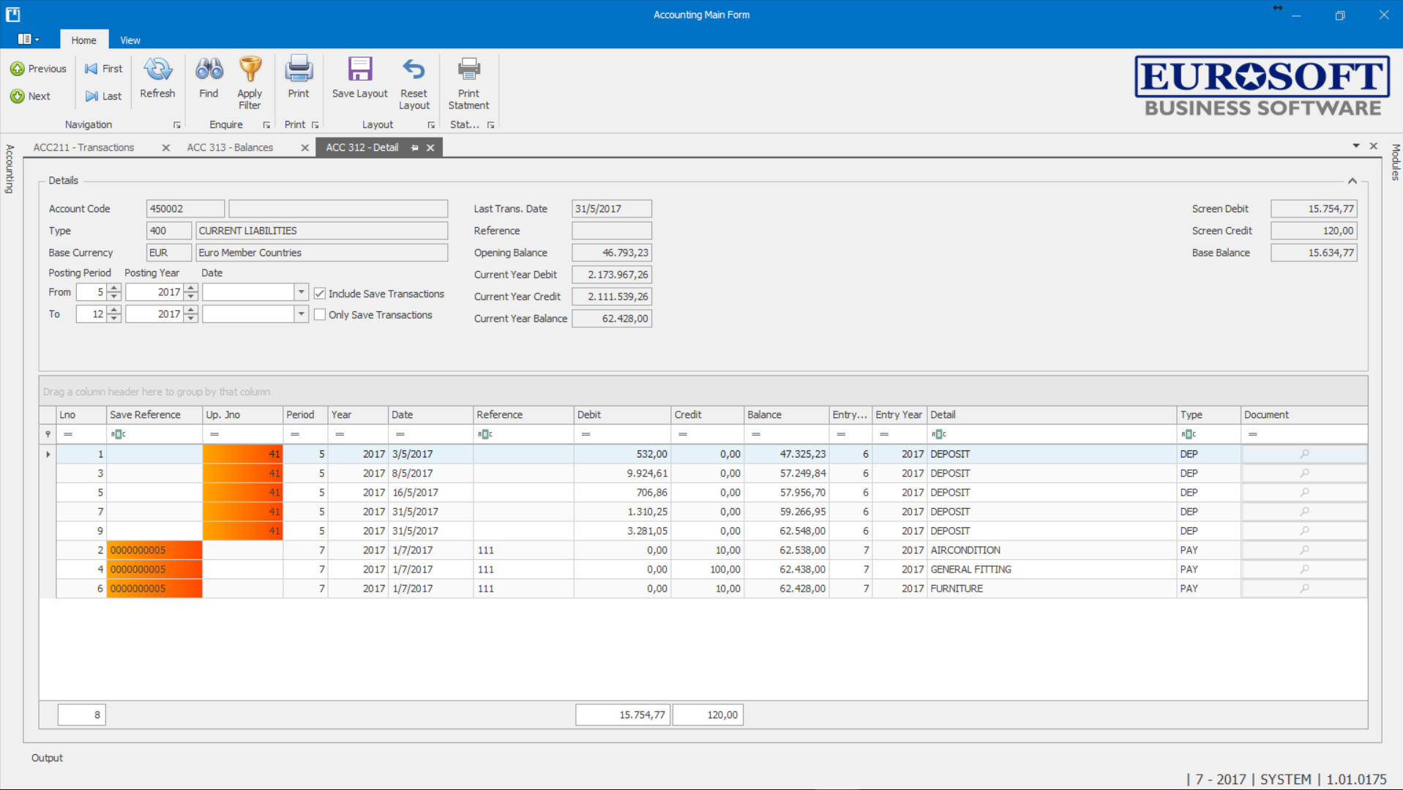The height and width of the screenshot is (790, 1403).
Task: Switch to ACC 313 - Balances tab
Action: pos(230,147)
